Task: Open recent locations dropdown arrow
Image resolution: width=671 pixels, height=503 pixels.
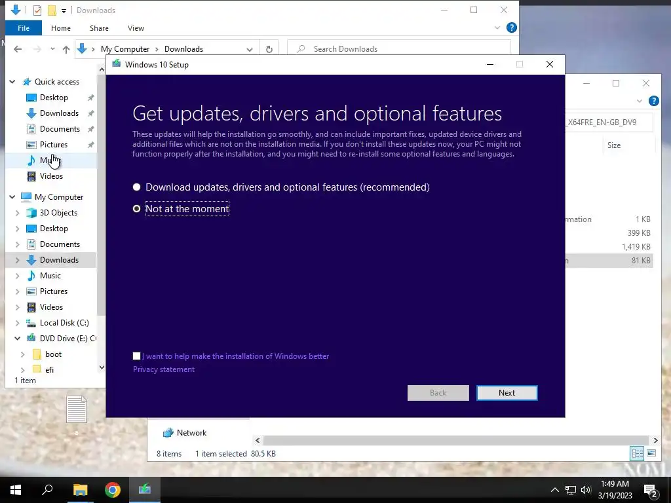Action: pyautogui.click(x=52, y=48)
